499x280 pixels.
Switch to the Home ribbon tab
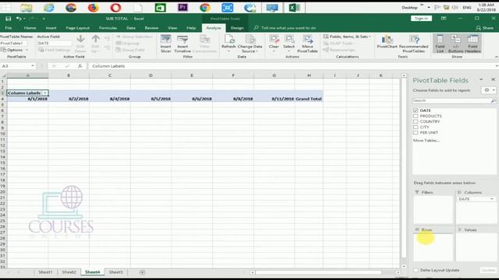click(x=30, y=28)
